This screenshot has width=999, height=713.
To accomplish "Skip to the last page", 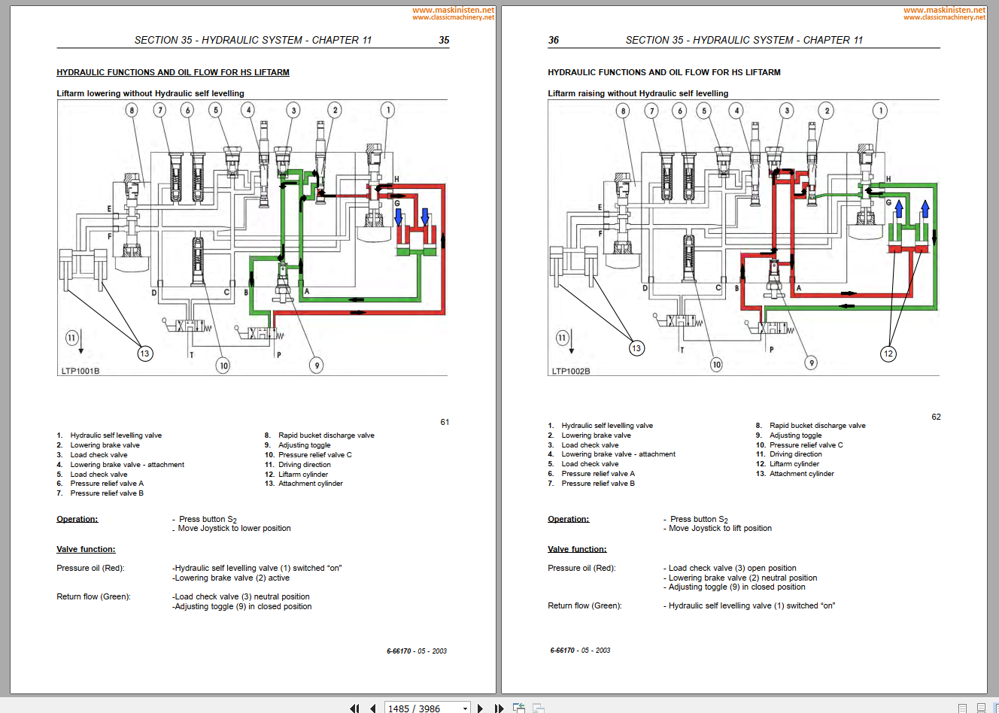I will [x=499, y=708].
